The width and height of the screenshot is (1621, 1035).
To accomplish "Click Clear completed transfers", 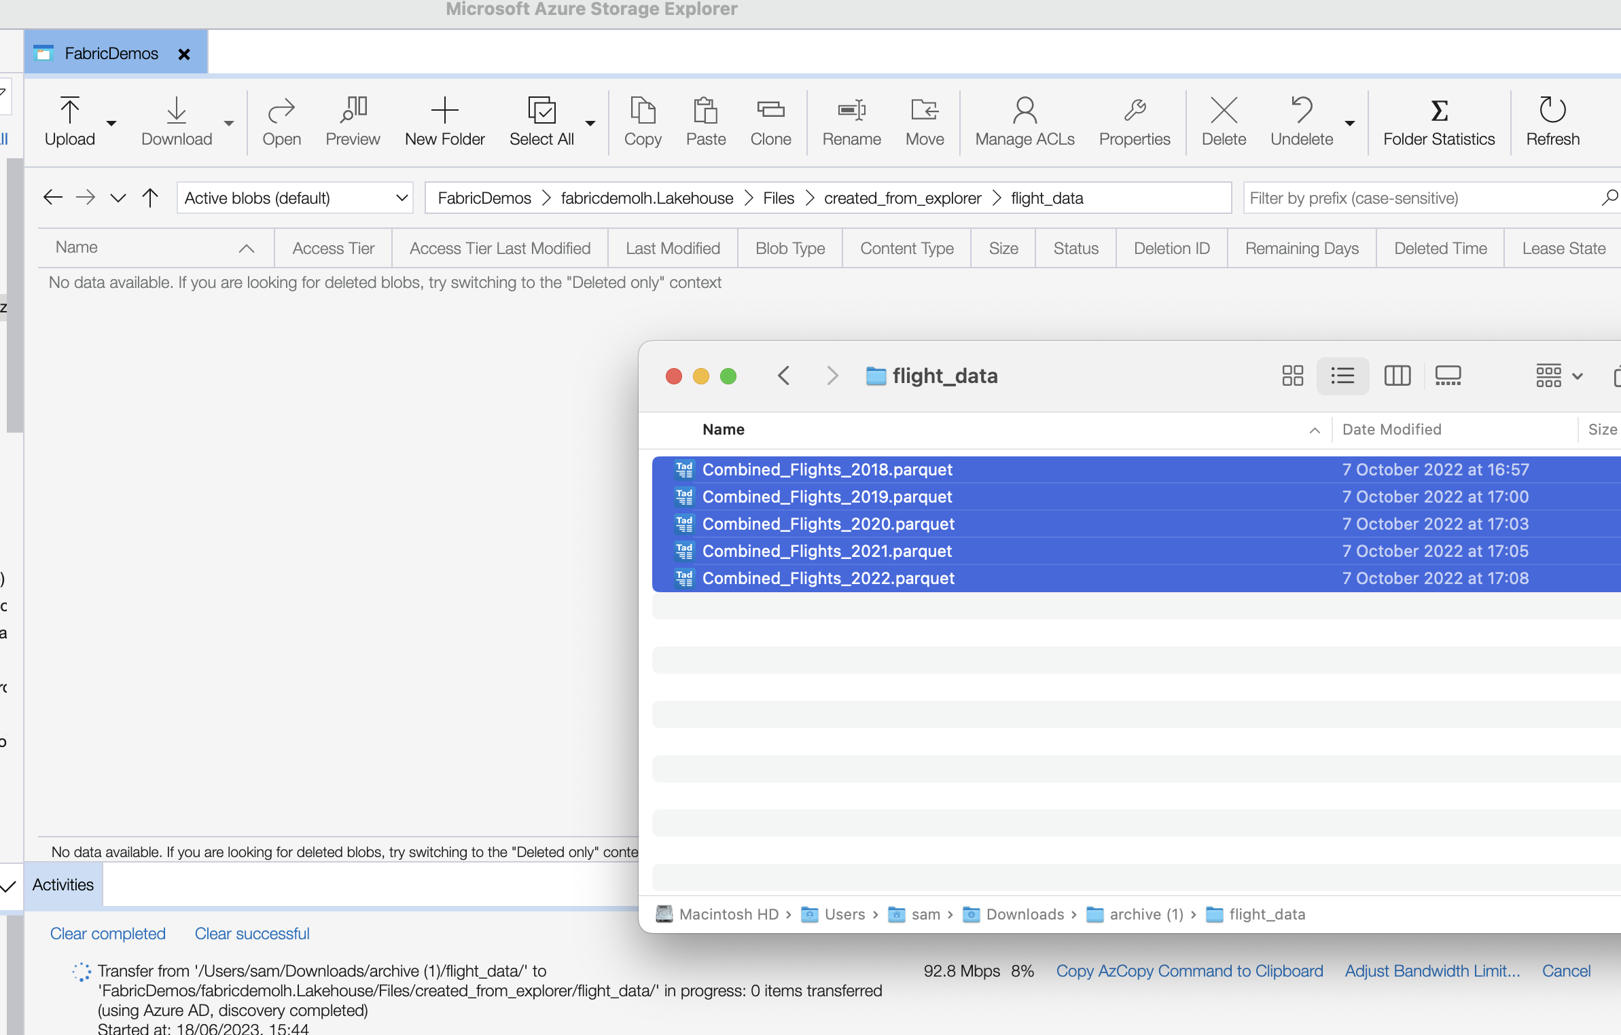I will click(107, 933).
